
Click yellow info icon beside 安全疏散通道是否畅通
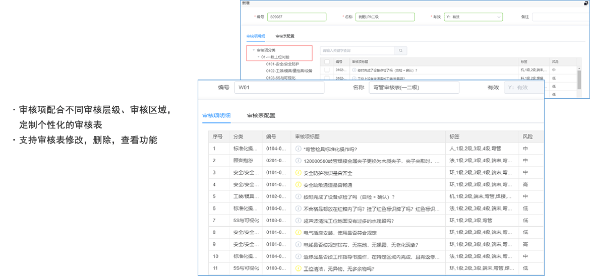298,185
